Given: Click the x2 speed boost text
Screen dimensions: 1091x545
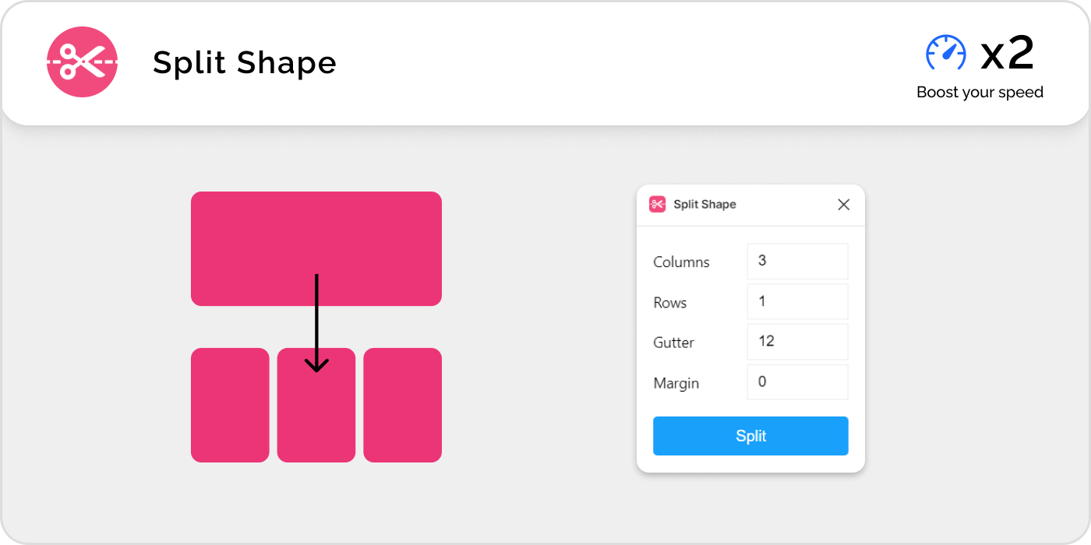Looking at the screenshot, I should pos(1007,53).
